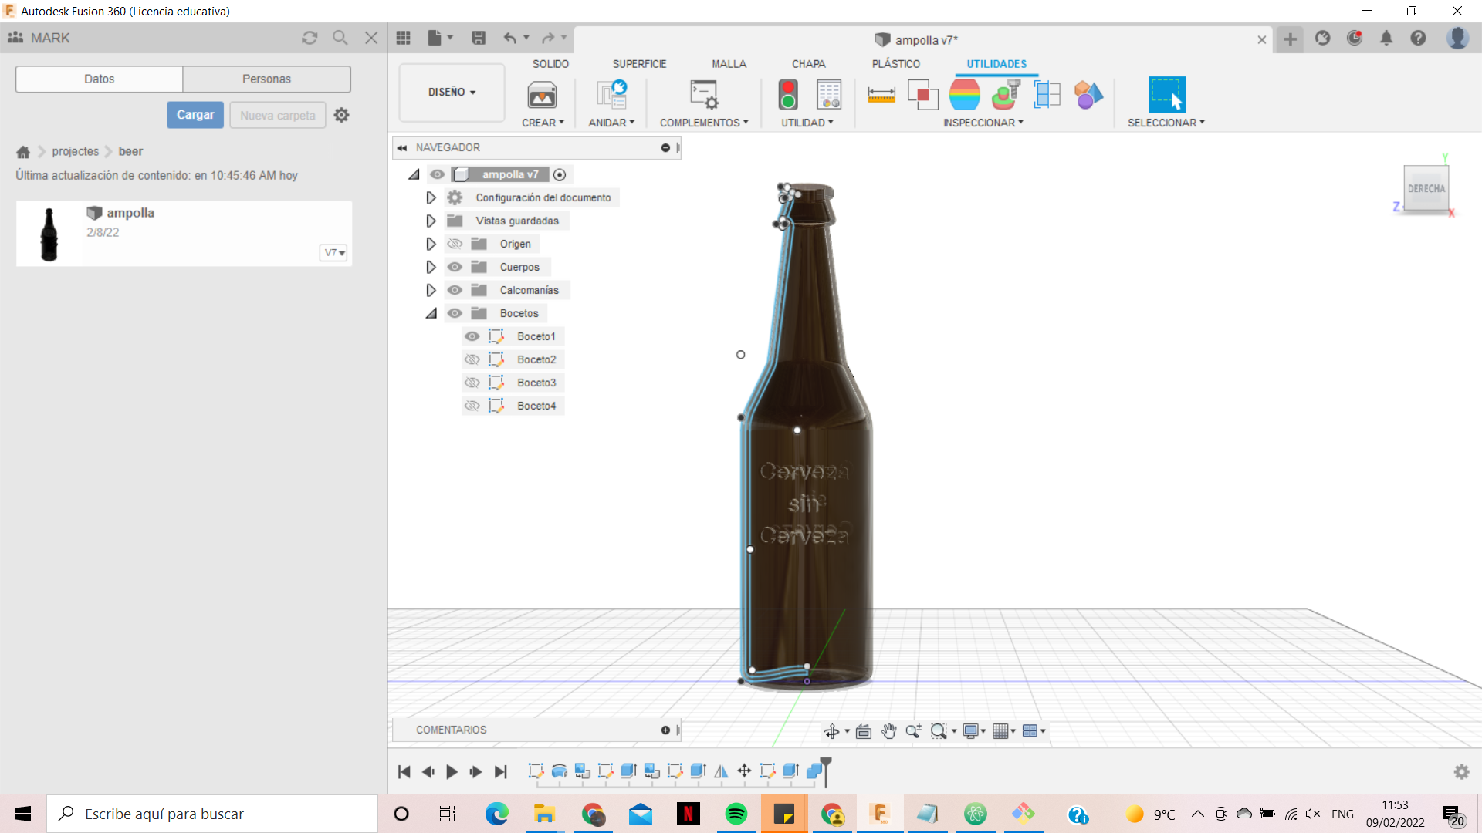The height and width of the screenshot is (833, 1482).
Task: Open data panel settings gear
Action: click(x=342, y=115)
